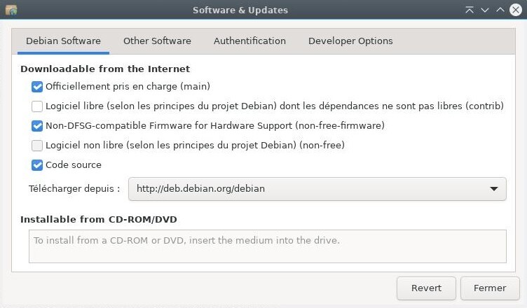Uncheck Non-DFSG-compatible Firmware checkbox
This screenshot has width=527, height=308.
(x=37, y=126)
